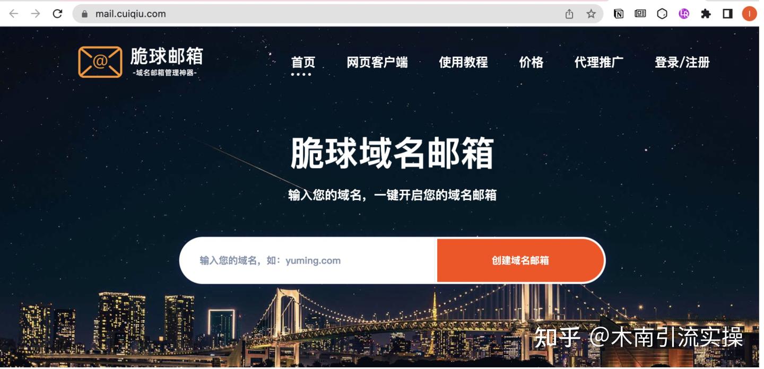Click the purple circular extension icon
The width and height of the screenshot is (764, 369).
(x=684, y=14)
